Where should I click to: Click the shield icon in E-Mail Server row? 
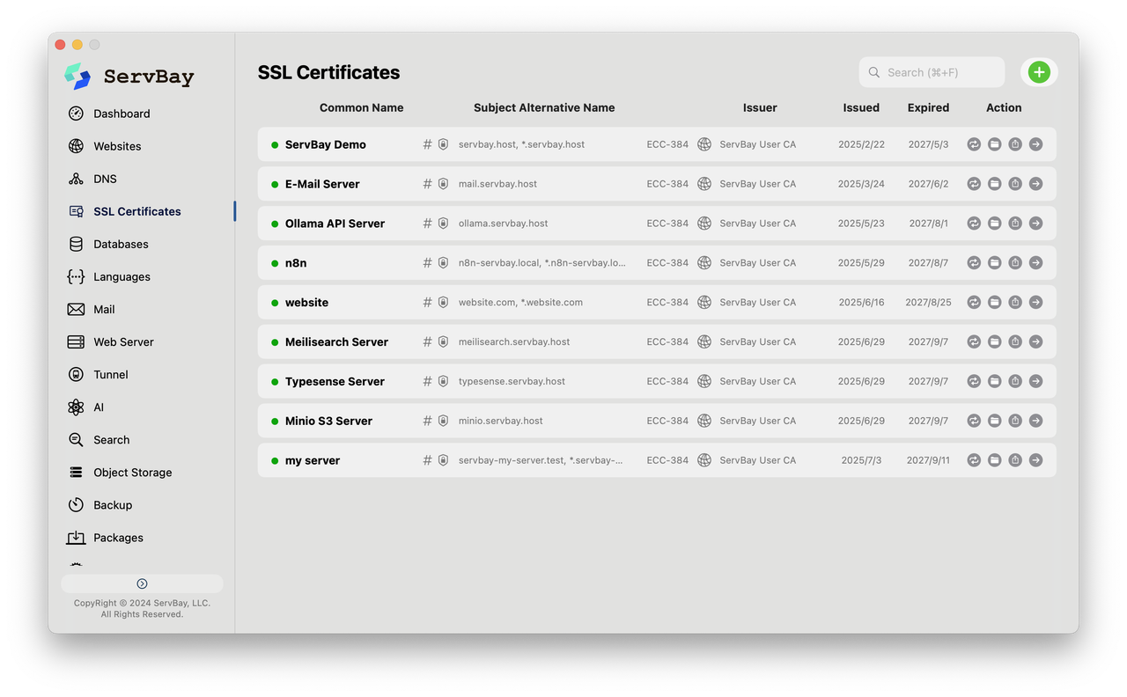[x=443, y=184]
